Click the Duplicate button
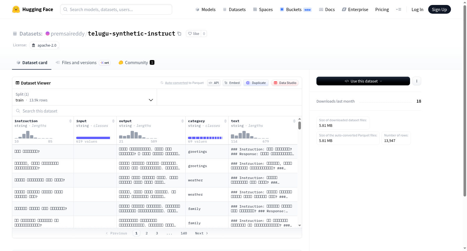Screen dimensions: 467x251 [x=256, y=83]
